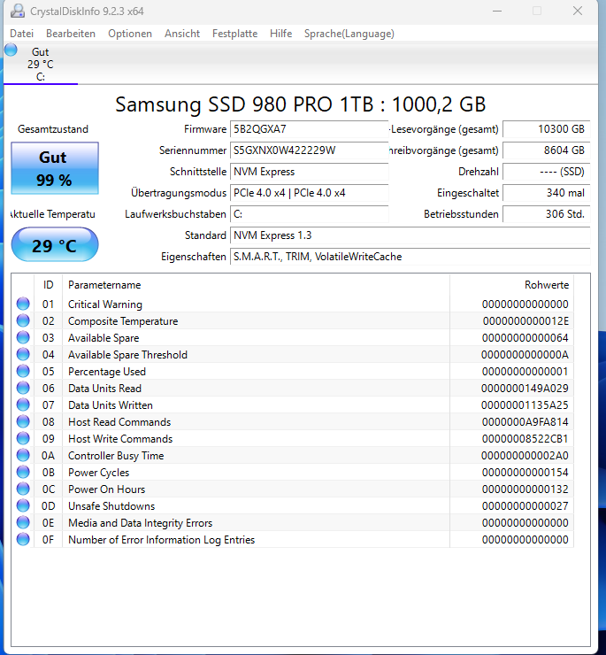Click status orb beside Available Spare (ID 03)

tap(23, 337)
